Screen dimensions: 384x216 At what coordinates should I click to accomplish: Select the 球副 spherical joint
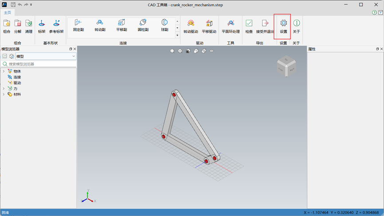pos(165,25)
